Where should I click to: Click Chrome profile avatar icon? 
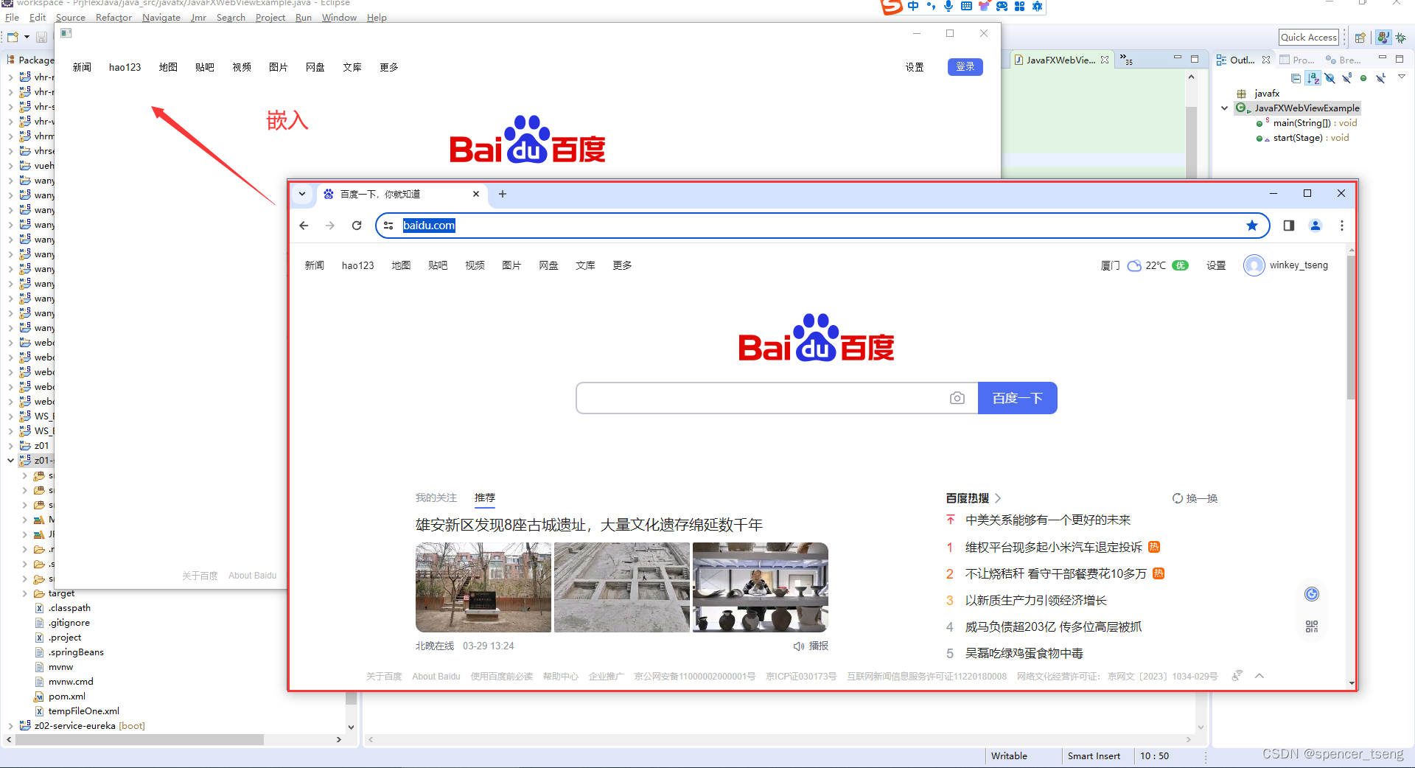pyautogui.click(x=1316, y=226)
